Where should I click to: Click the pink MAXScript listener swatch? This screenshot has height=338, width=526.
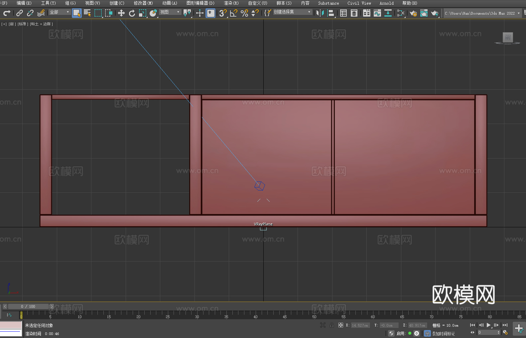[x=11, y=325]
